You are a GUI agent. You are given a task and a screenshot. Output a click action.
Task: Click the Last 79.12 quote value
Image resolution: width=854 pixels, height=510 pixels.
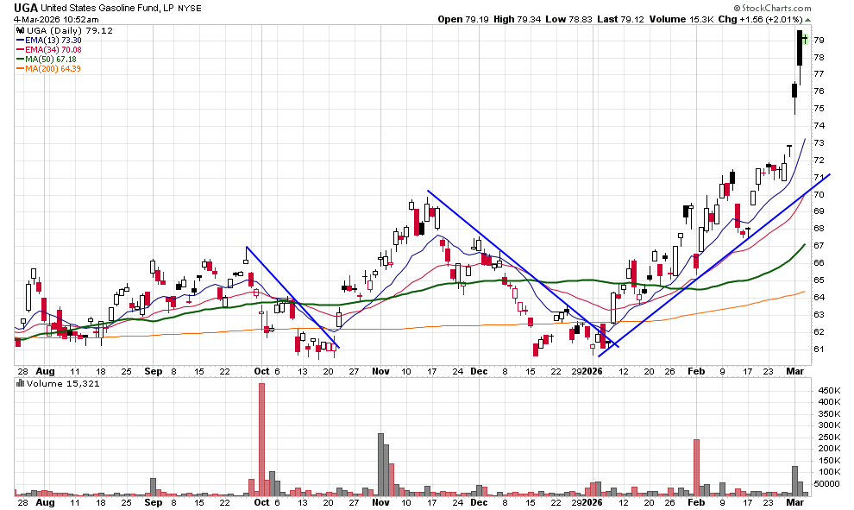point(620,19)
